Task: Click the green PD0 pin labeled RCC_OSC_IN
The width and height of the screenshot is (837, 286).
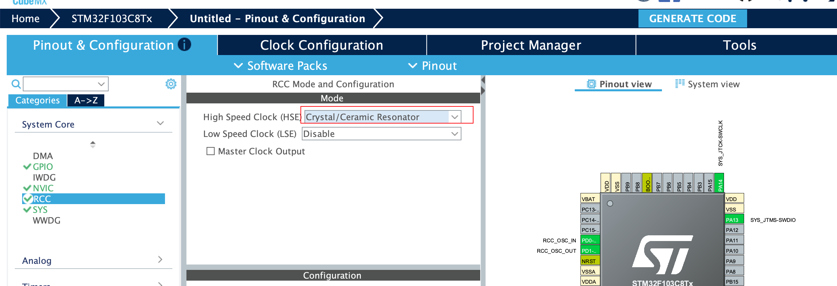Action: [590, 240]
